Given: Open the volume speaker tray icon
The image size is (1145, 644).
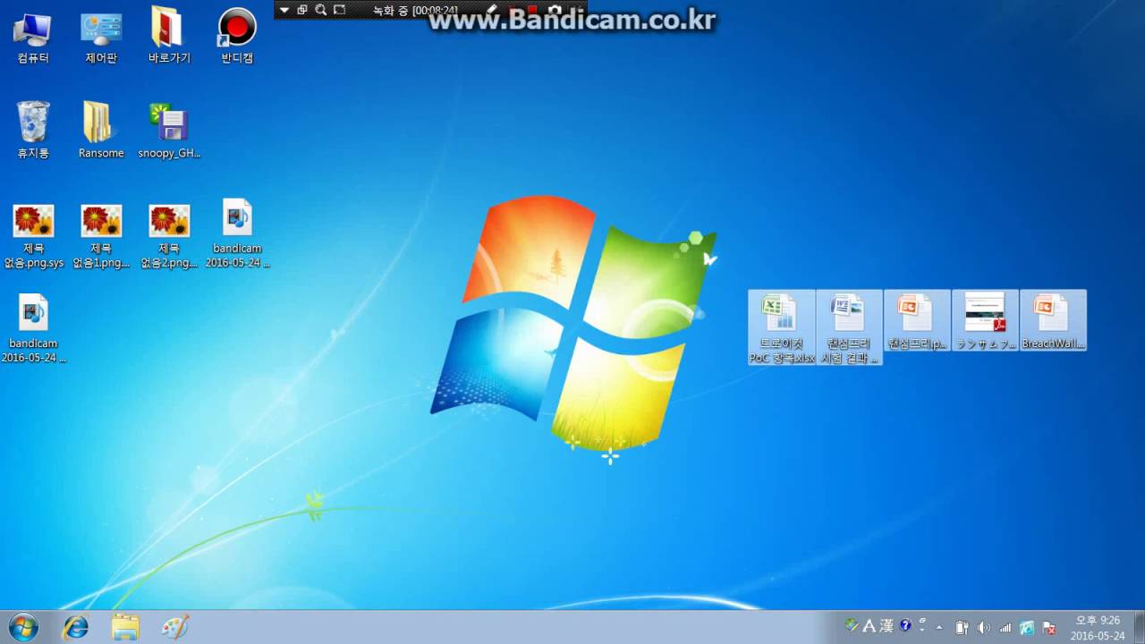Looking at the screenshot, I should point(984,628).
